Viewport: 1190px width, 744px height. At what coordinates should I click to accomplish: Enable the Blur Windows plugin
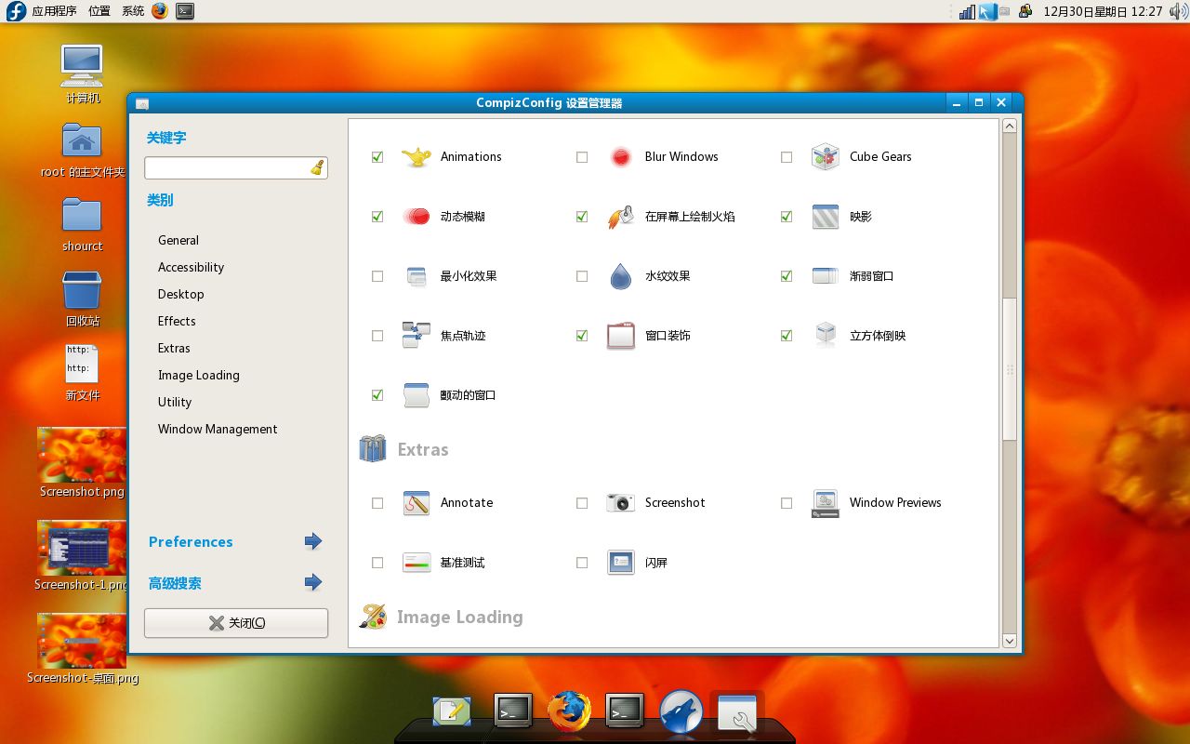[581, 156]
